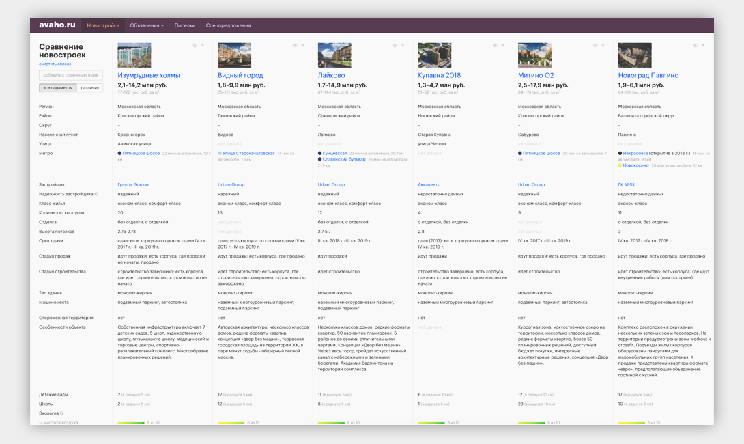Viewport: 744px width, 444px height.
Task: Hide the Видный город column with eye icon
Action: [x=295, y=46]
